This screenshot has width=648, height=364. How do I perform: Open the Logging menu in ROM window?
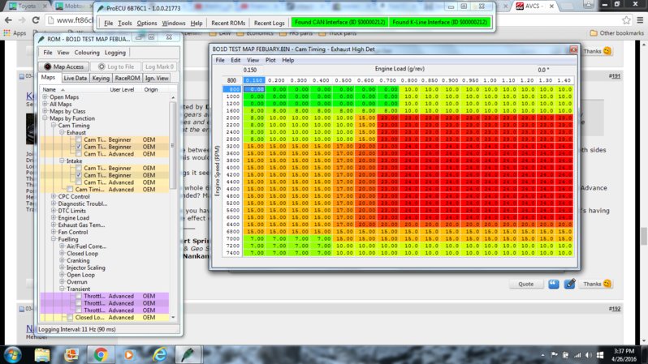tap(114, 53)
